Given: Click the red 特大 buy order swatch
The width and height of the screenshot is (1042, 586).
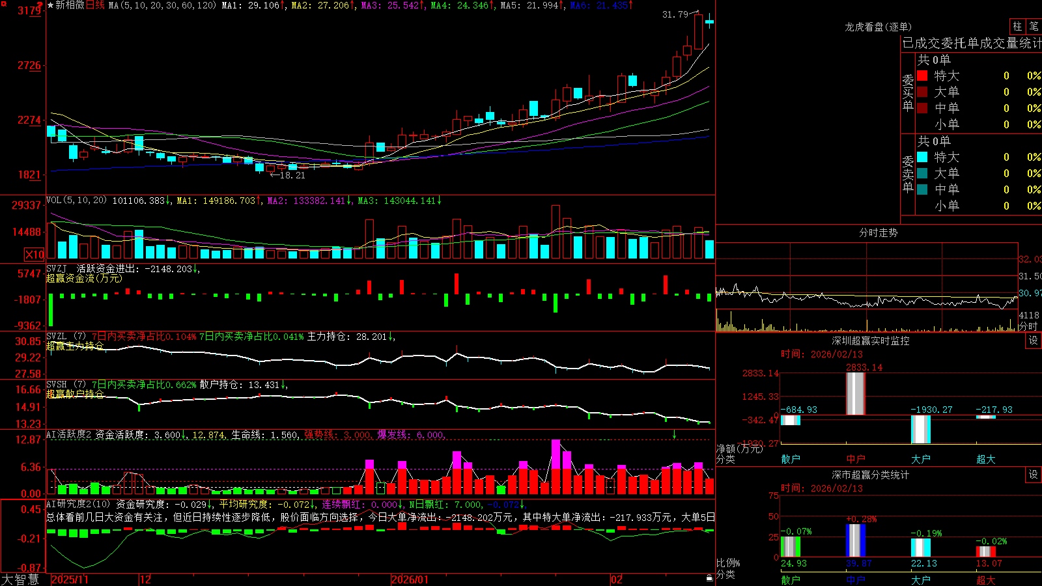Looking at the screenshot, I should 922,76.
